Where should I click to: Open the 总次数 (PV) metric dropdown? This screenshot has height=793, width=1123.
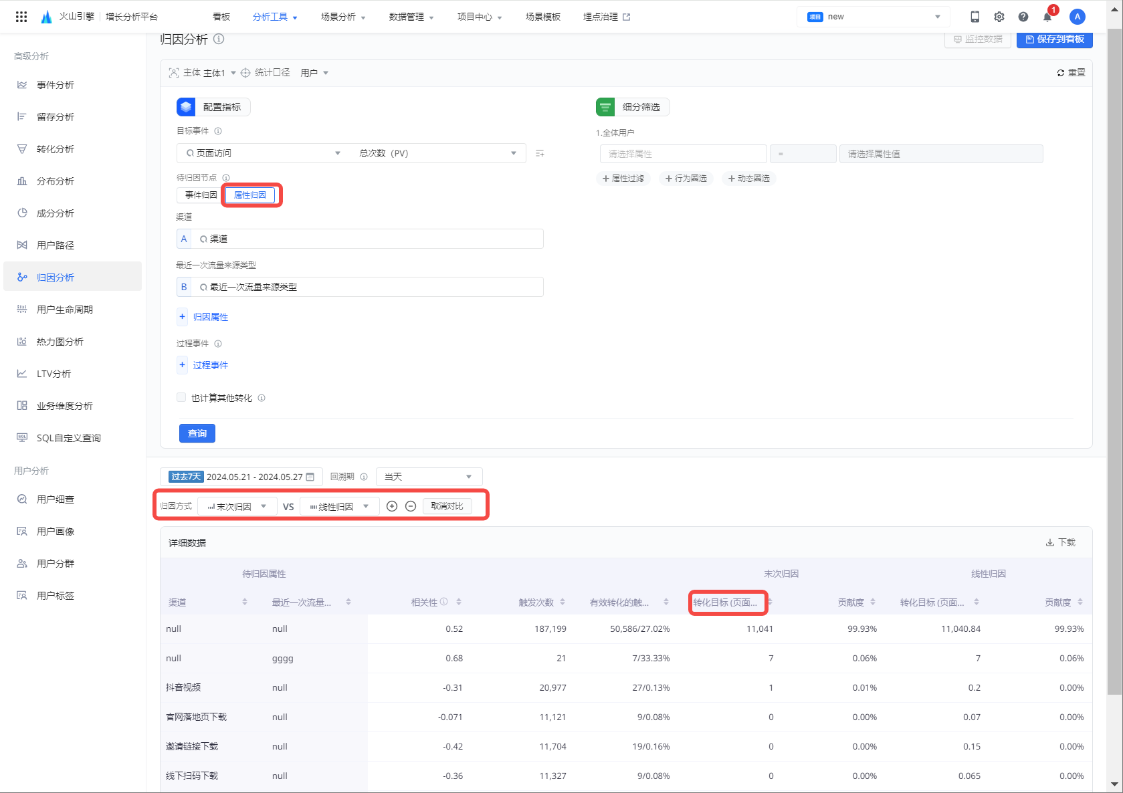[x=438, y=153]
